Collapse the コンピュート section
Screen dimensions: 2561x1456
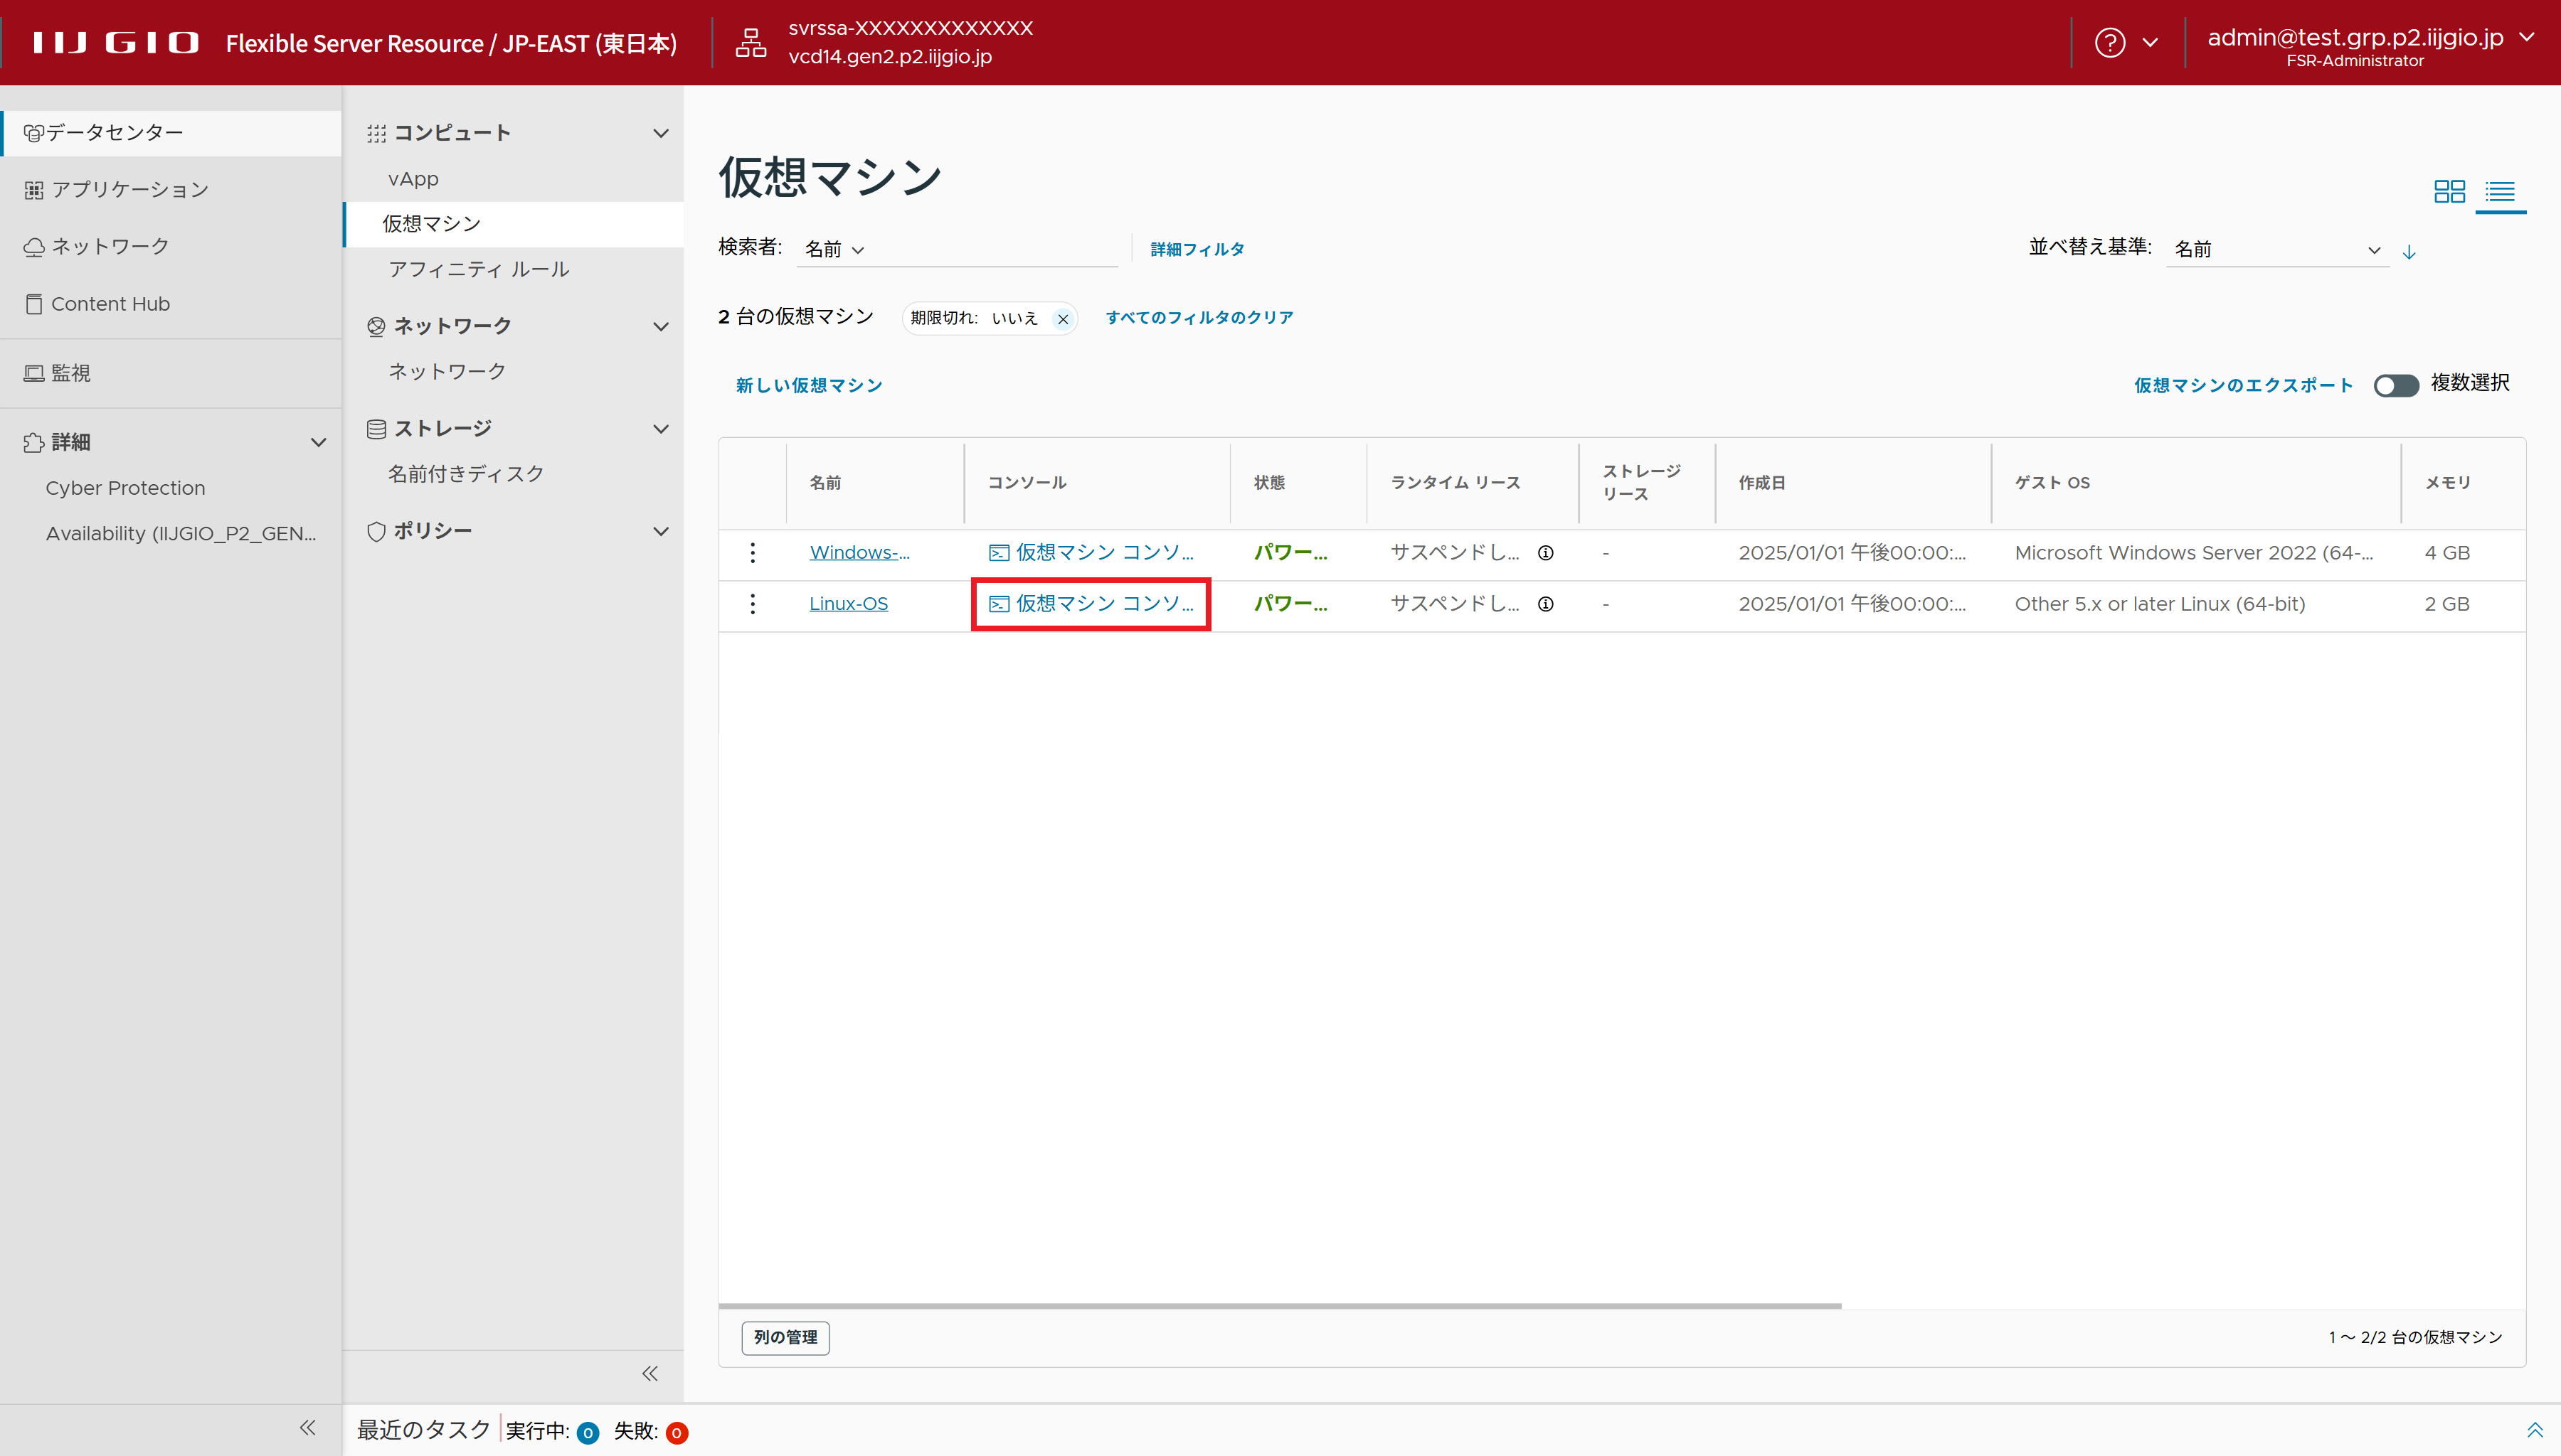pyautogui.click(x=660, y=133)
